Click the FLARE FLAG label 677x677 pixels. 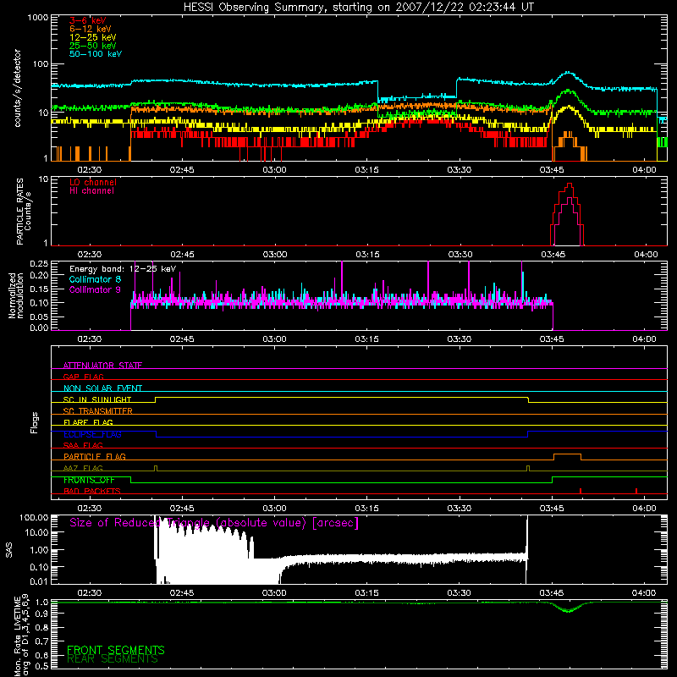click(88, 422)
